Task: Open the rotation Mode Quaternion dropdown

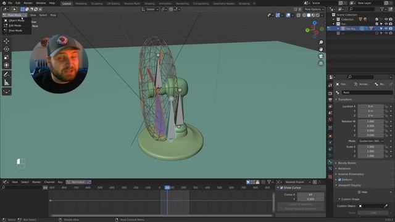Action: tap(370, 141)
